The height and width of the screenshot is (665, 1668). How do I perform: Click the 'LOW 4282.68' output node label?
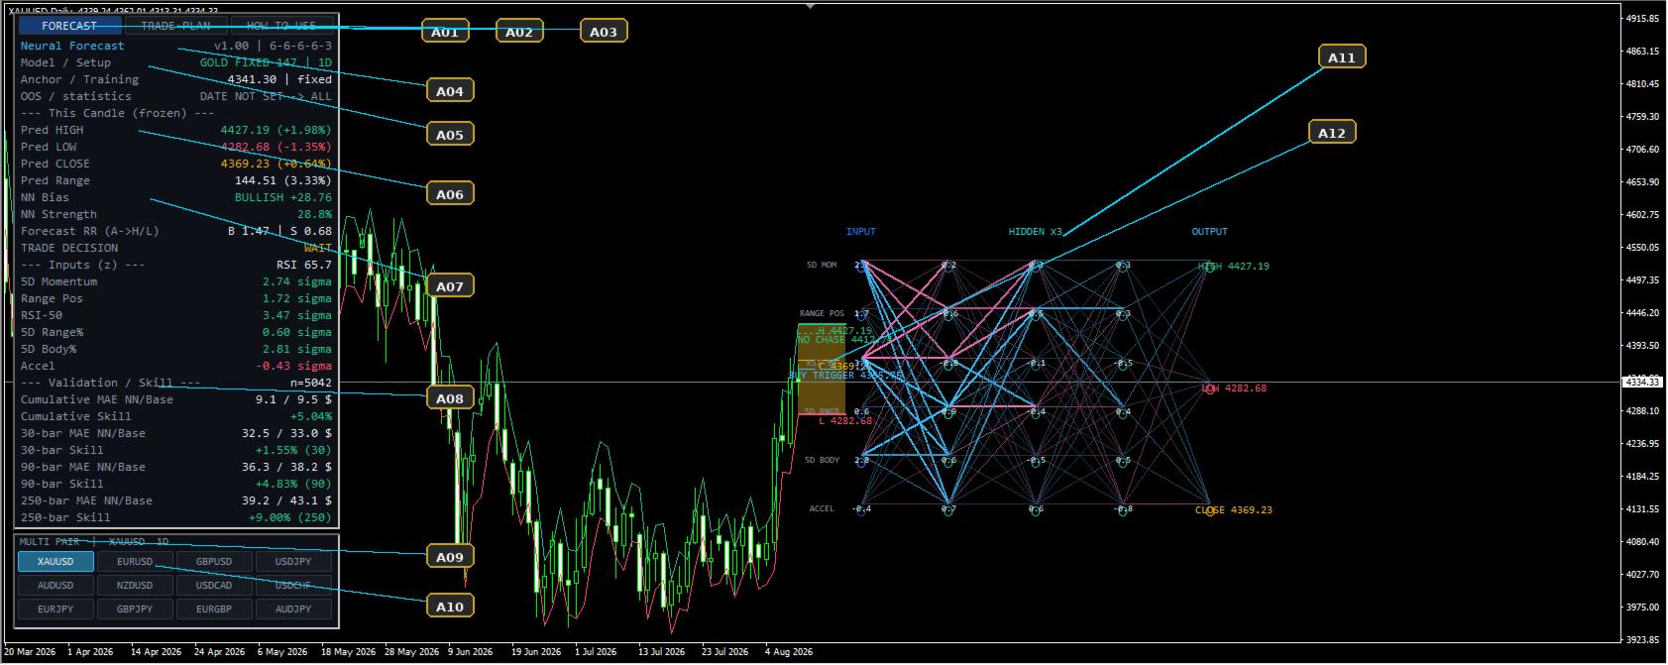tap(1234, 388)
